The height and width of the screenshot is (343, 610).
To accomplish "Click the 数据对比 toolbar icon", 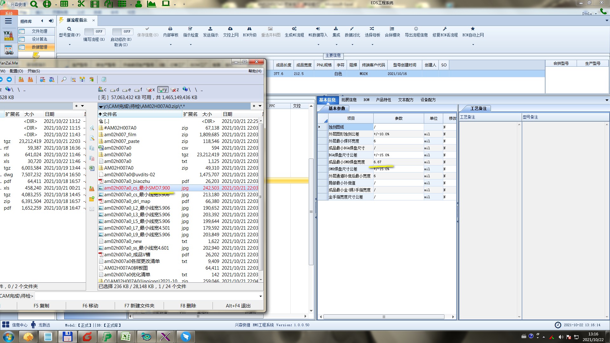I will tap(352, 29).
